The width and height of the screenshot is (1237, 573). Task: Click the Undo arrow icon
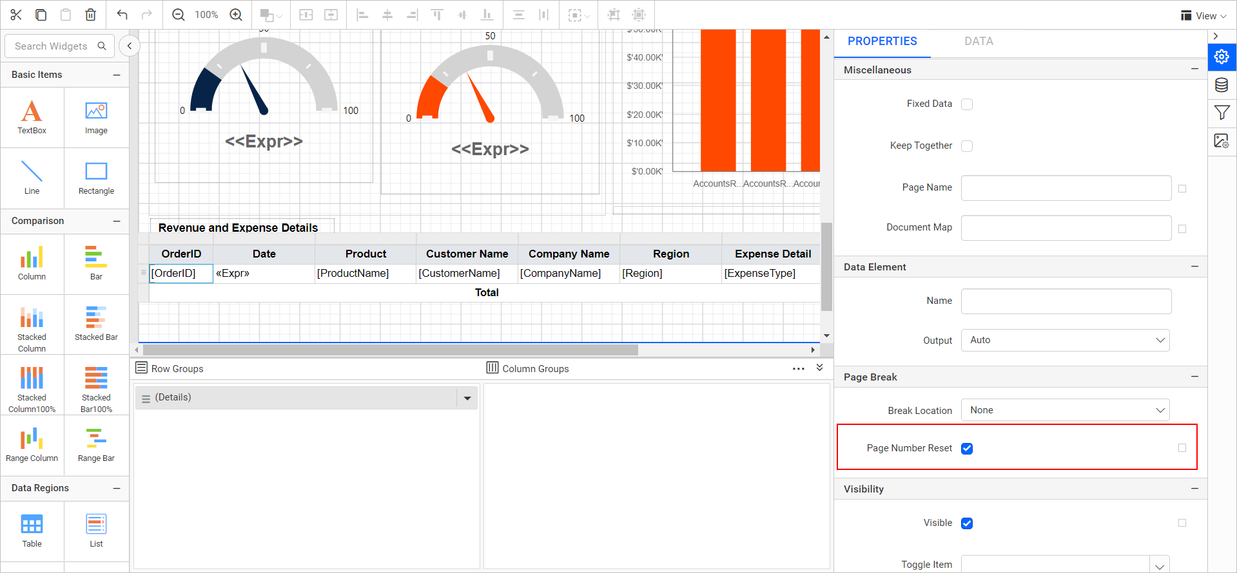[x=122, y=14]
